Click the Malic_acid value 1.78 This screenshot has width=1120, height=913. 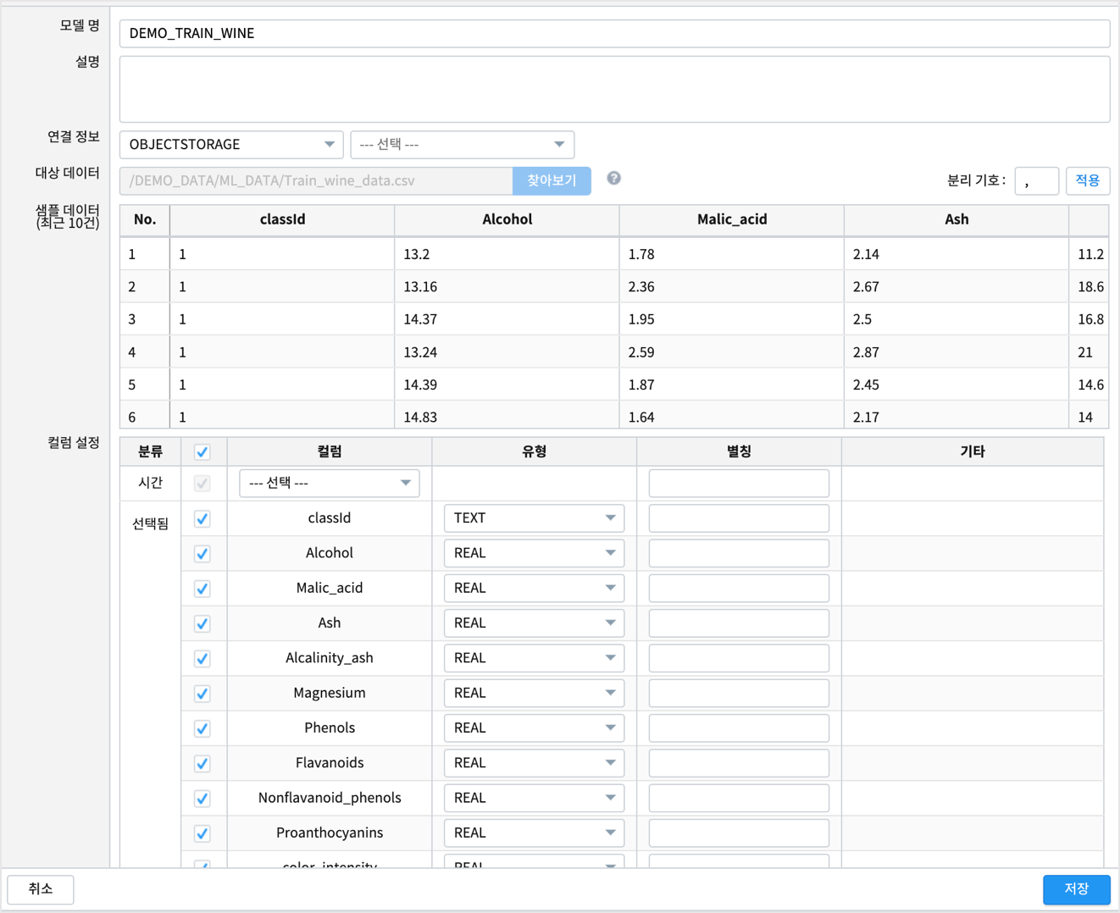[x=641, y=254]
